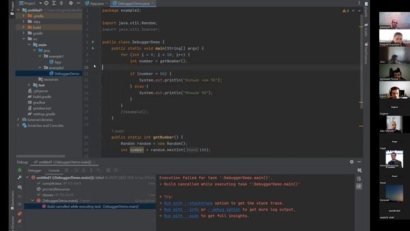Click the Expand All icon in Project toolbar
Viewport: 410px width, 231px height.
tap(54, 3)
